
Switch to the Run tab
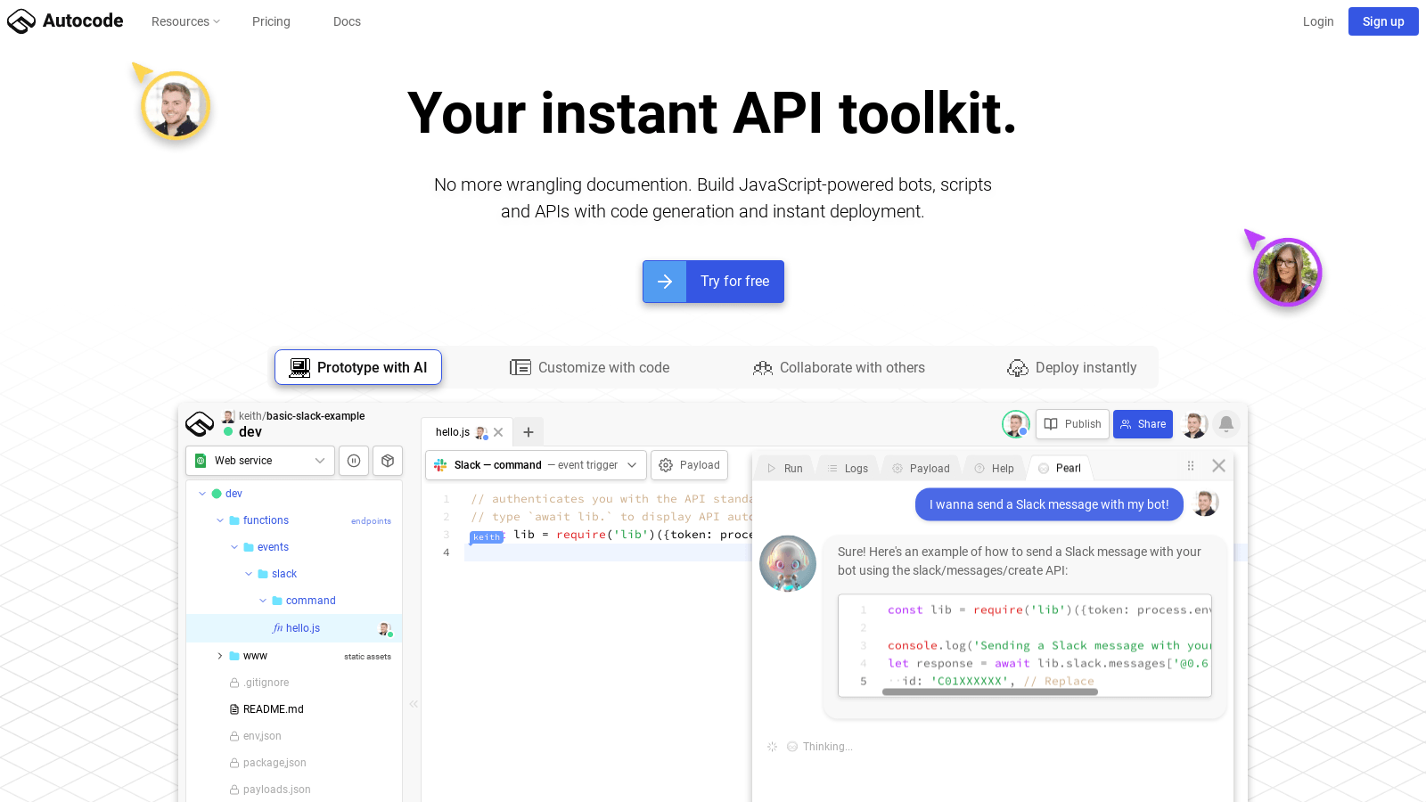point(784,468)
